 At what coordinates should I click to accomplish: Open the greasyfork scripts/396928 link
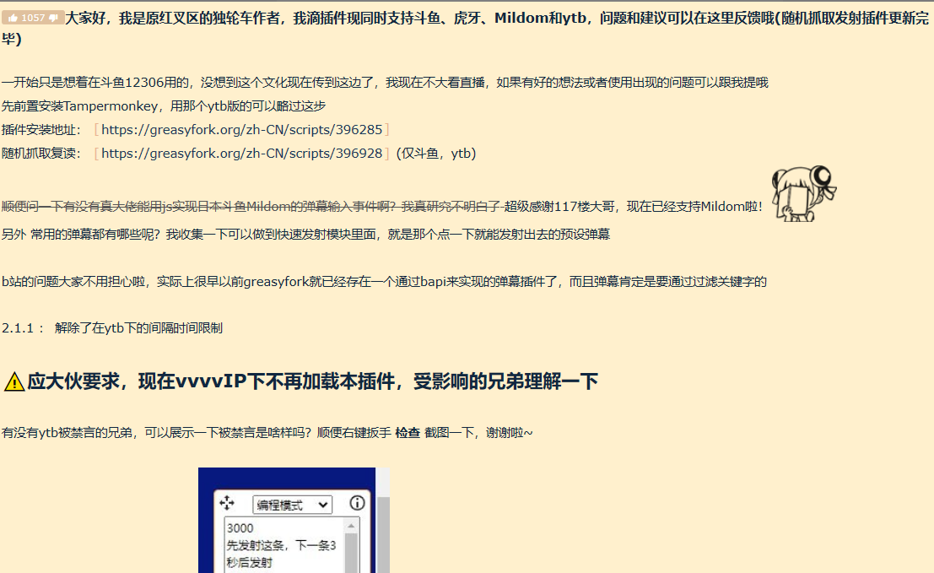point(242,153)
